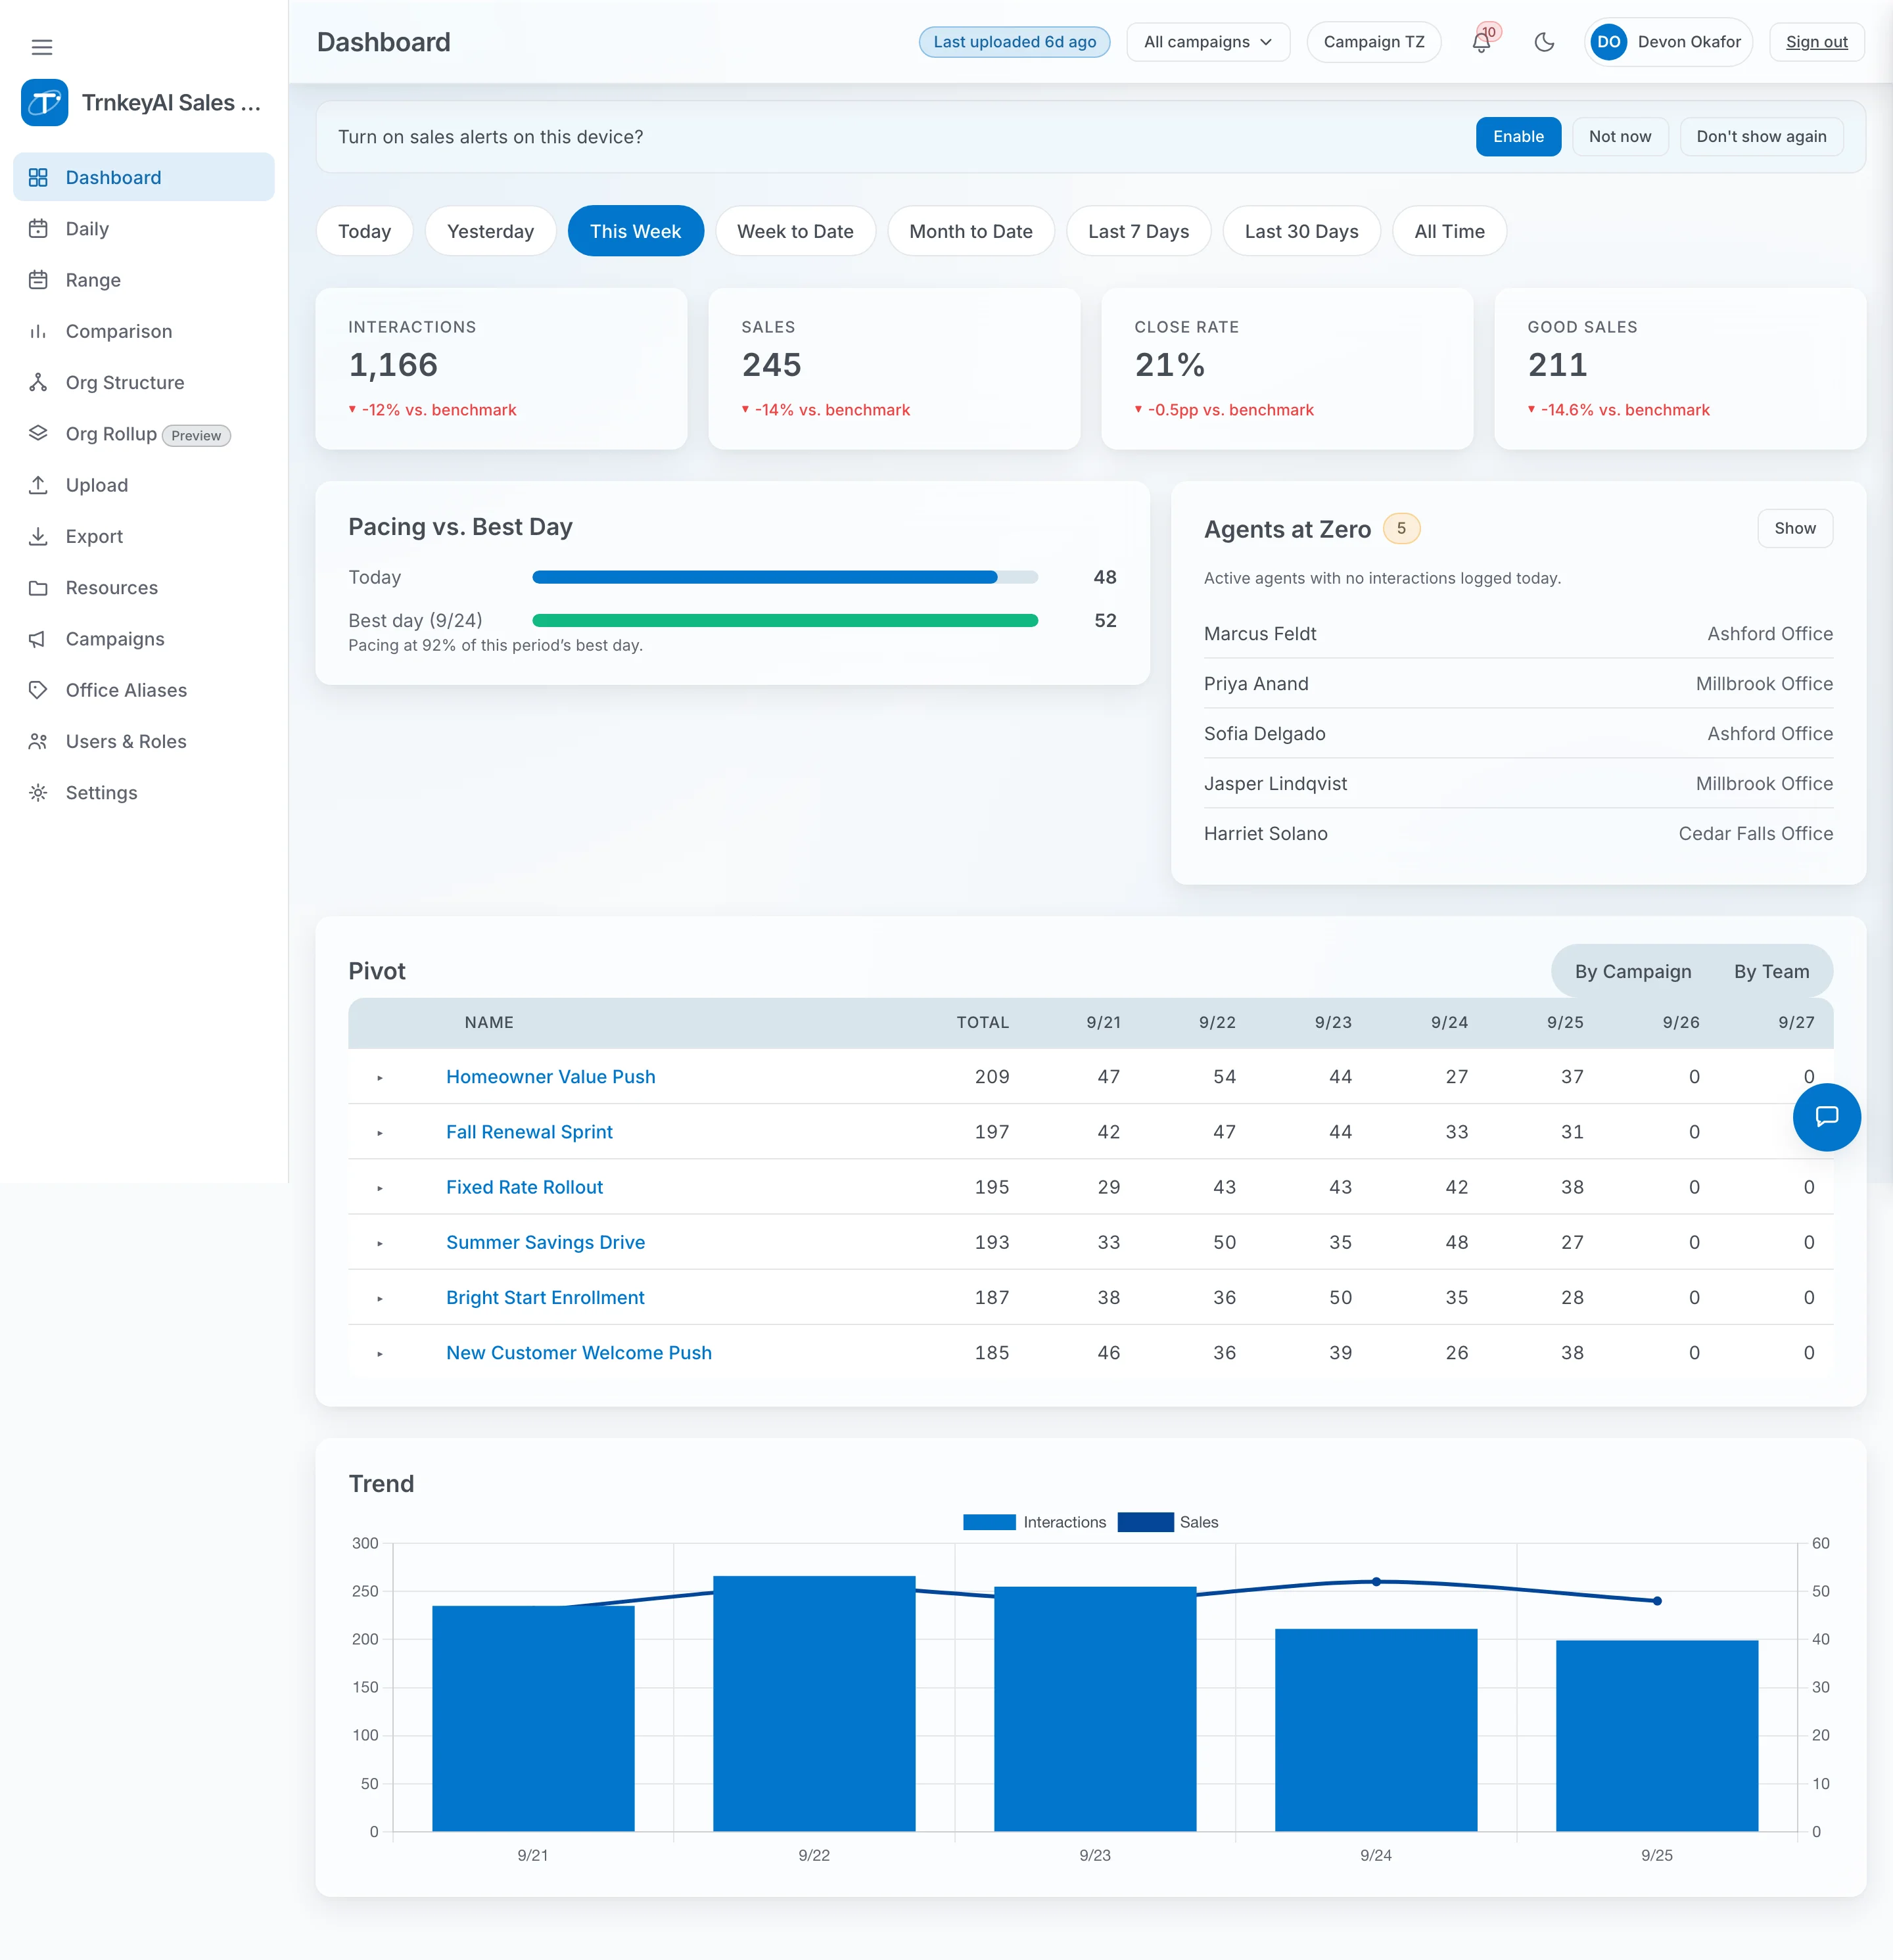The image size is (1893, 1960).
Task: Select the Today period tab
Action: coord(364,231)
